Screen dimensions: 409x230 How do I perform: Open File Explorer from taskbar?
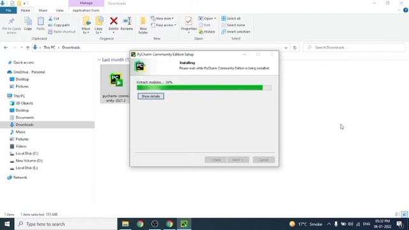point(125,224)
